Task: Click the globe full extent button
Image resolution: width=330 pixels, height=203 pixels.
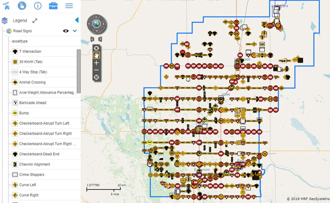Action: pos(96,24)
